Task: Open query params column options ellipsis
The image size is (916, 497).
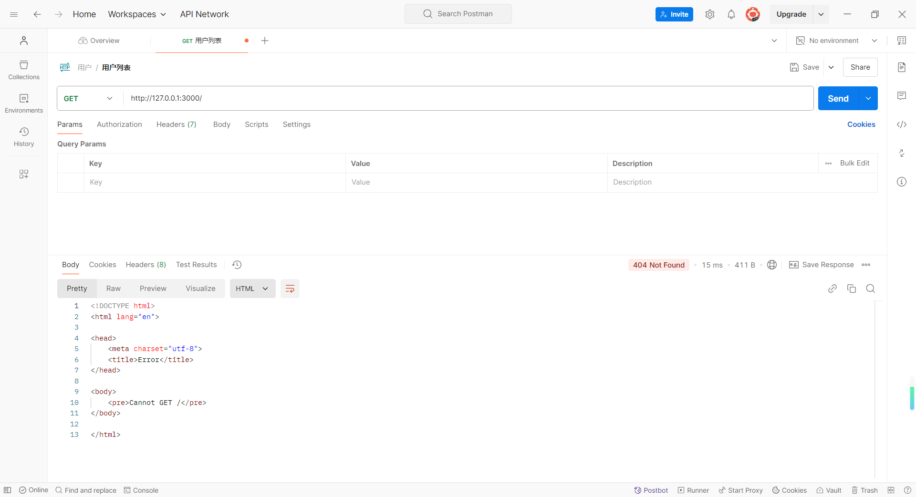Action: tap(829, 163)
